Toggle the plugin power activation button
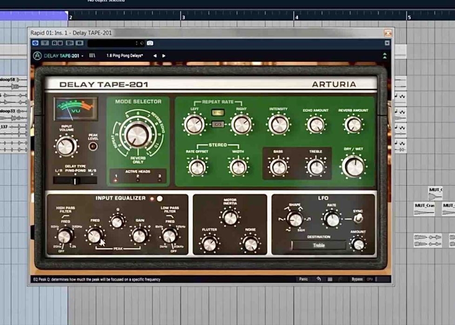This screenshot has height=325, width=455. 35,43
